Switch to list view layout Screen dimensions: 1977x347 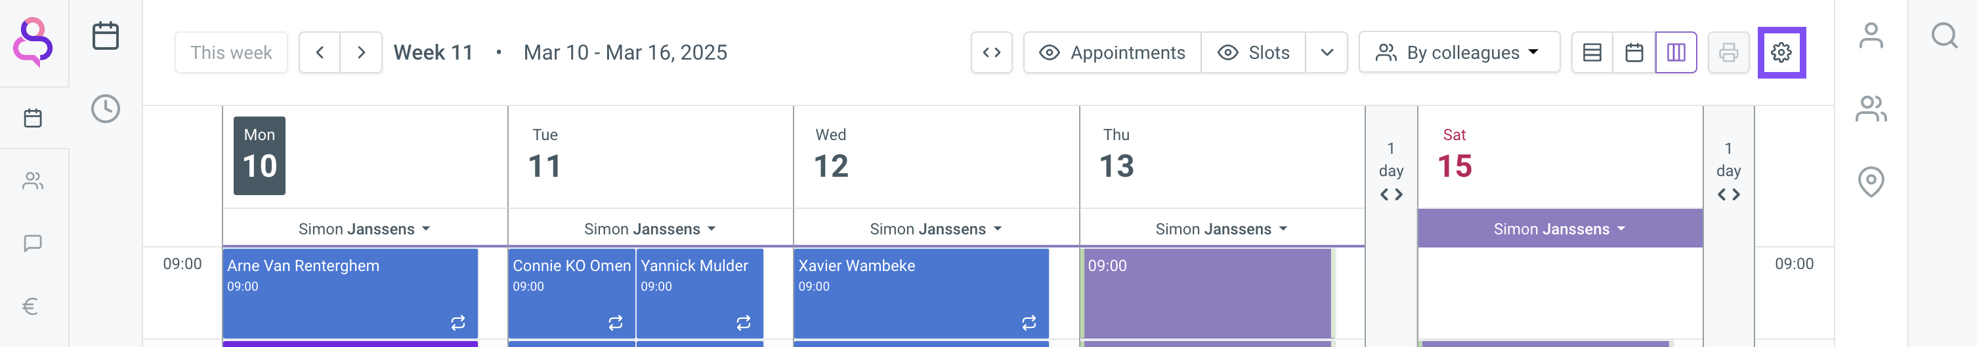[x=1592, y=53]
